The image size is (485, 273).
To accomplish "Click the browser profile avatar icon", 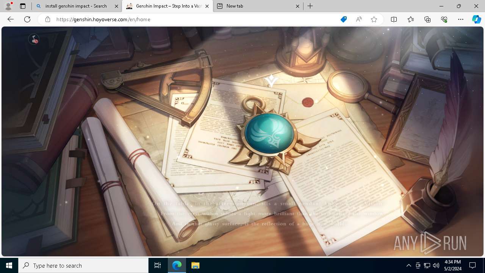I will coord(8,6).
